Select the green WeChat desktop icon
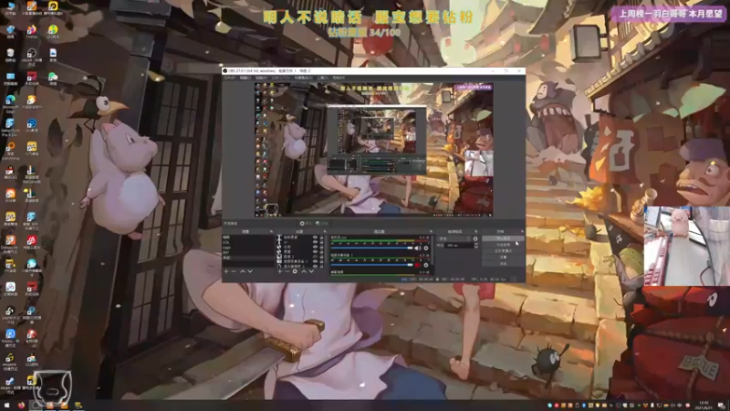The height and width of the screenshot is (411, 730). click(x=53, y=78)
